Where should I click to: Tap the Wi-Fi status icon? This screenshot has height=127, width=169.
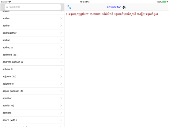[x=9, y=2]
